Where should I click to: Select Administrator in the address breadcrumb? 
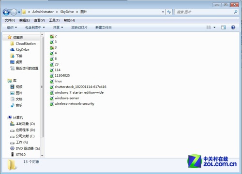[x=43, y=12]
